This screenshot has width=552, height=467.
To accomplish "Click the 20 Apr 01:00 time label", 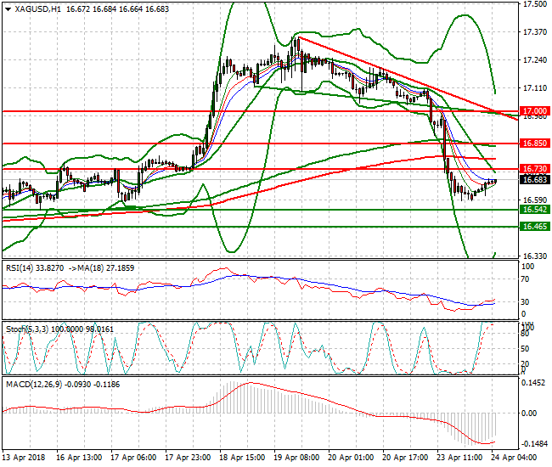I will [351, 458].
